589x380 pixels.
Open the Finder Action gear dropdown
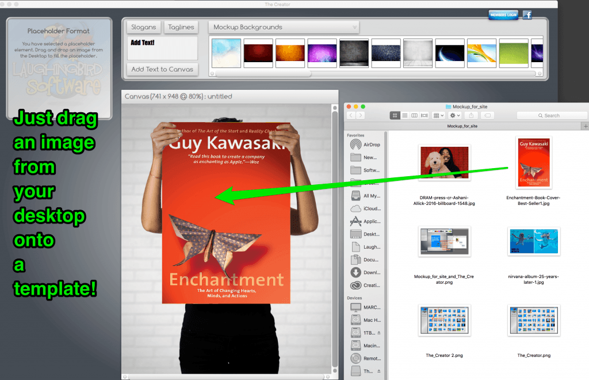pos(455,115)
